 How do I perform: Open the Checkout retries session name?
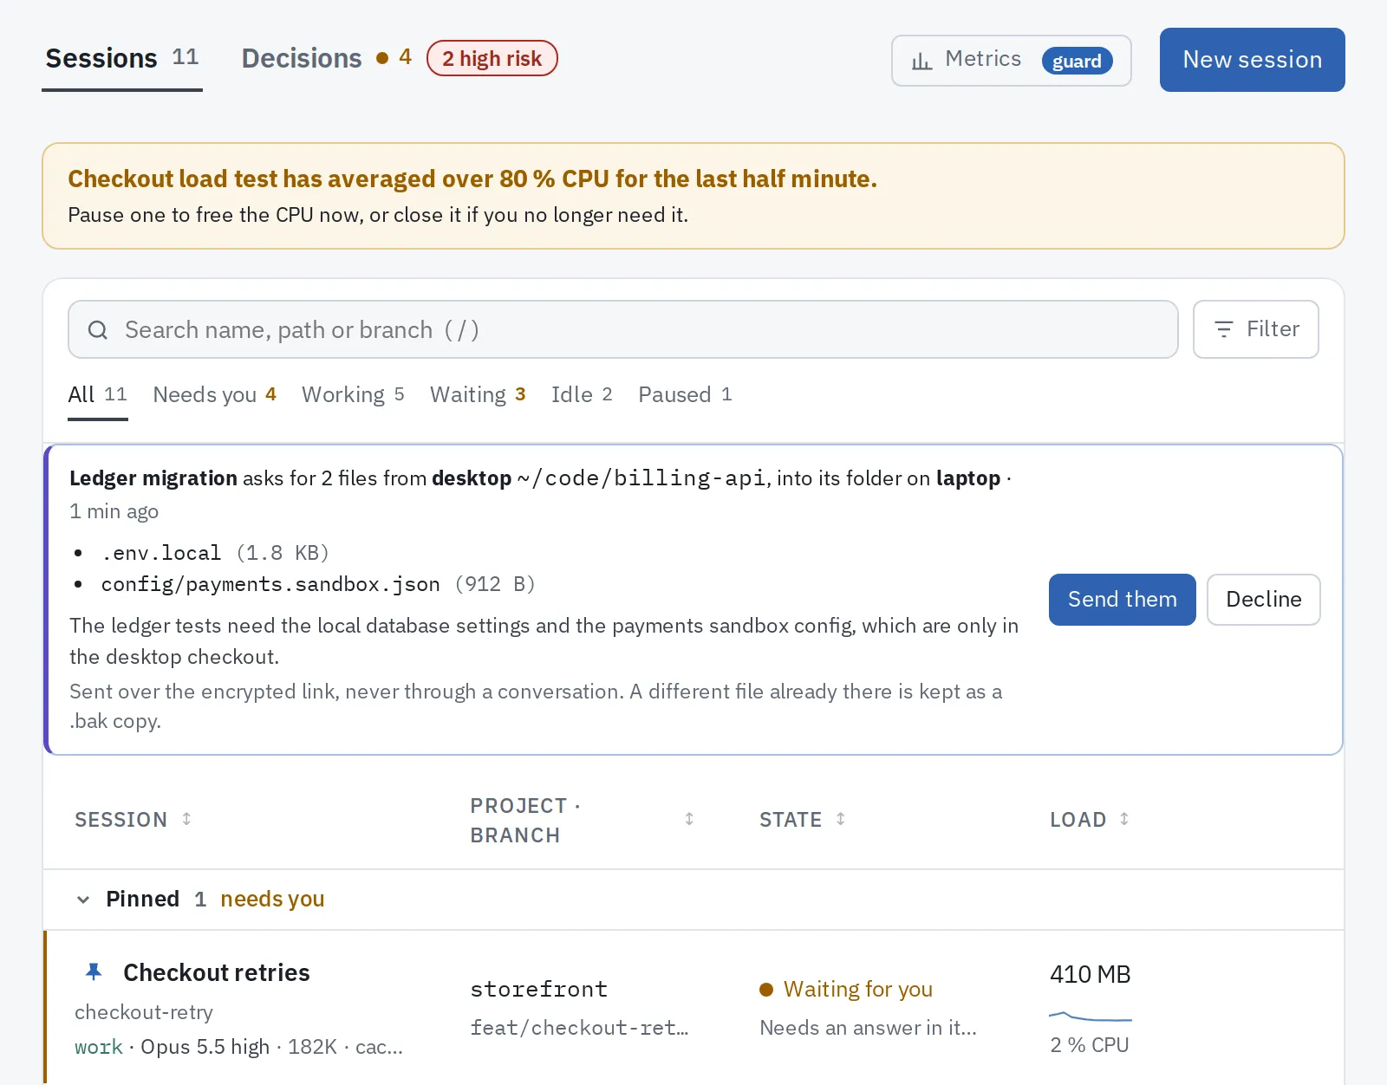pos(217,972)
